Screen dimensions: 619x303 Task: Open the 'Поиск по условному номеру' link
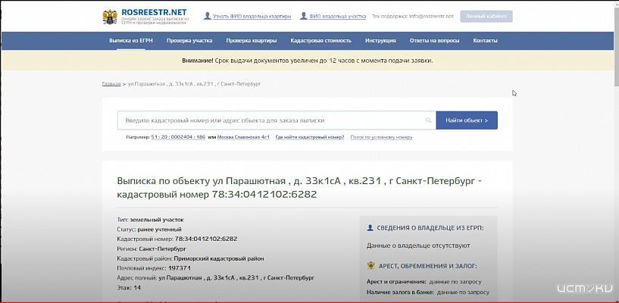pyautogui.click(x=381, y=137)
